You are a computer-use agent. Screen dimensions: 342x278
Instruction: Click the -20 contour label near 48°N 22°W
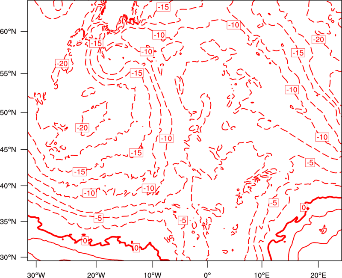(83, 127)
